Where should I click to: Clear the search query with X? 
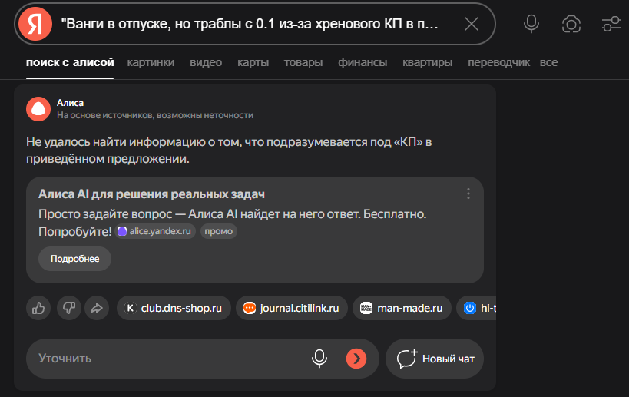(472, 24)
